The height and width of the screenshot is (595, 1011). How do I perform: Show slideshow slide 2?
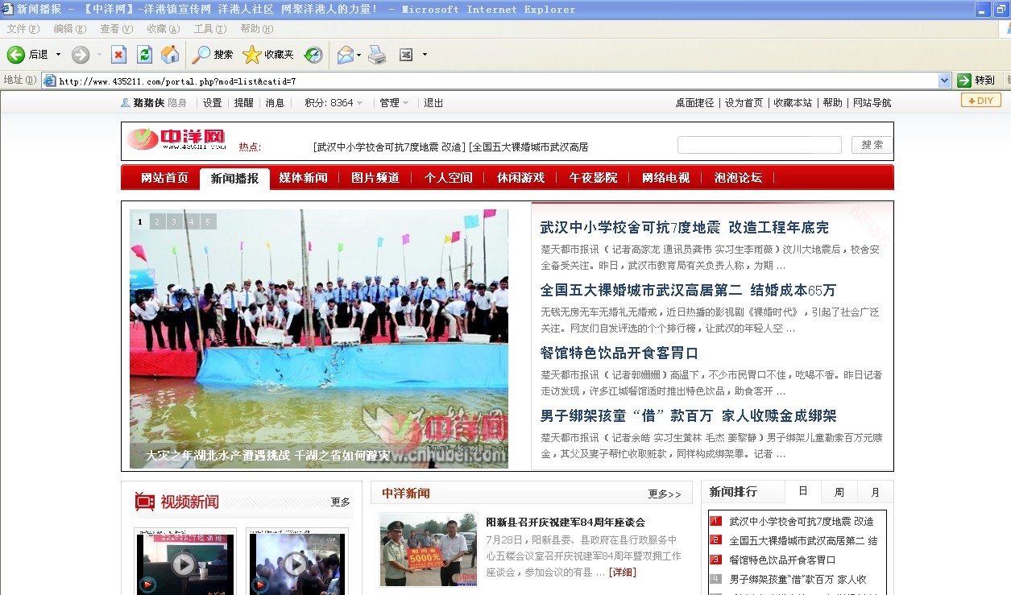[x=157, y=221]
